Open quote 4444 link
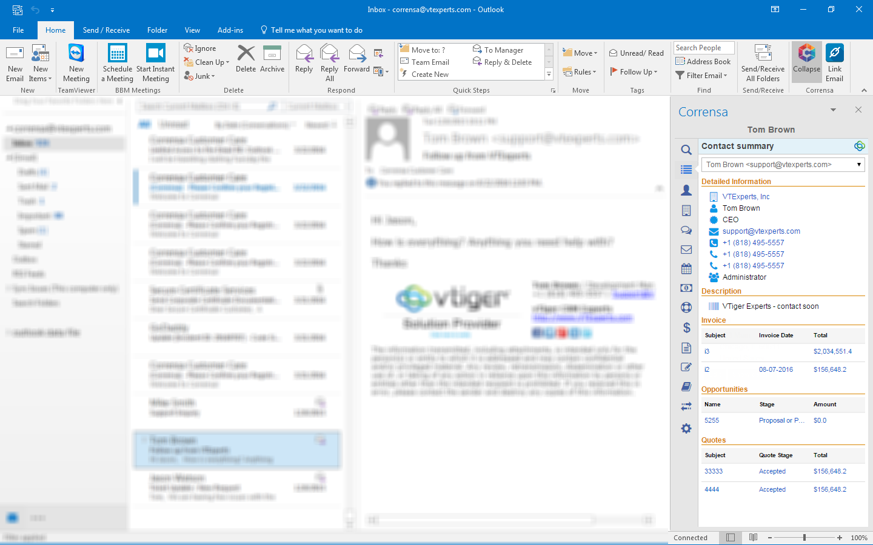 click(712, 489)
